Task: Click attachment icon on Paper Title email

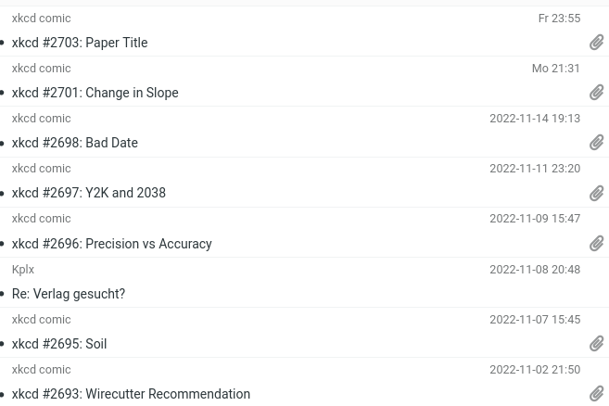Action: 597,43
